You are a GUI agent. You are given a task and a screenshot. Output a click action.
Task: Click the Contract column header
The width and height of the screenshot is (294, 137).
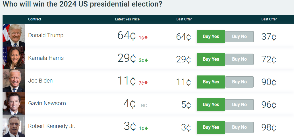(35, 19)
